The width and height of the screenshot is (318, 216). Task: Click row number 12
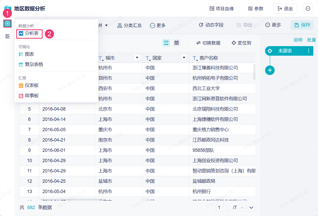tap(29, 181)
